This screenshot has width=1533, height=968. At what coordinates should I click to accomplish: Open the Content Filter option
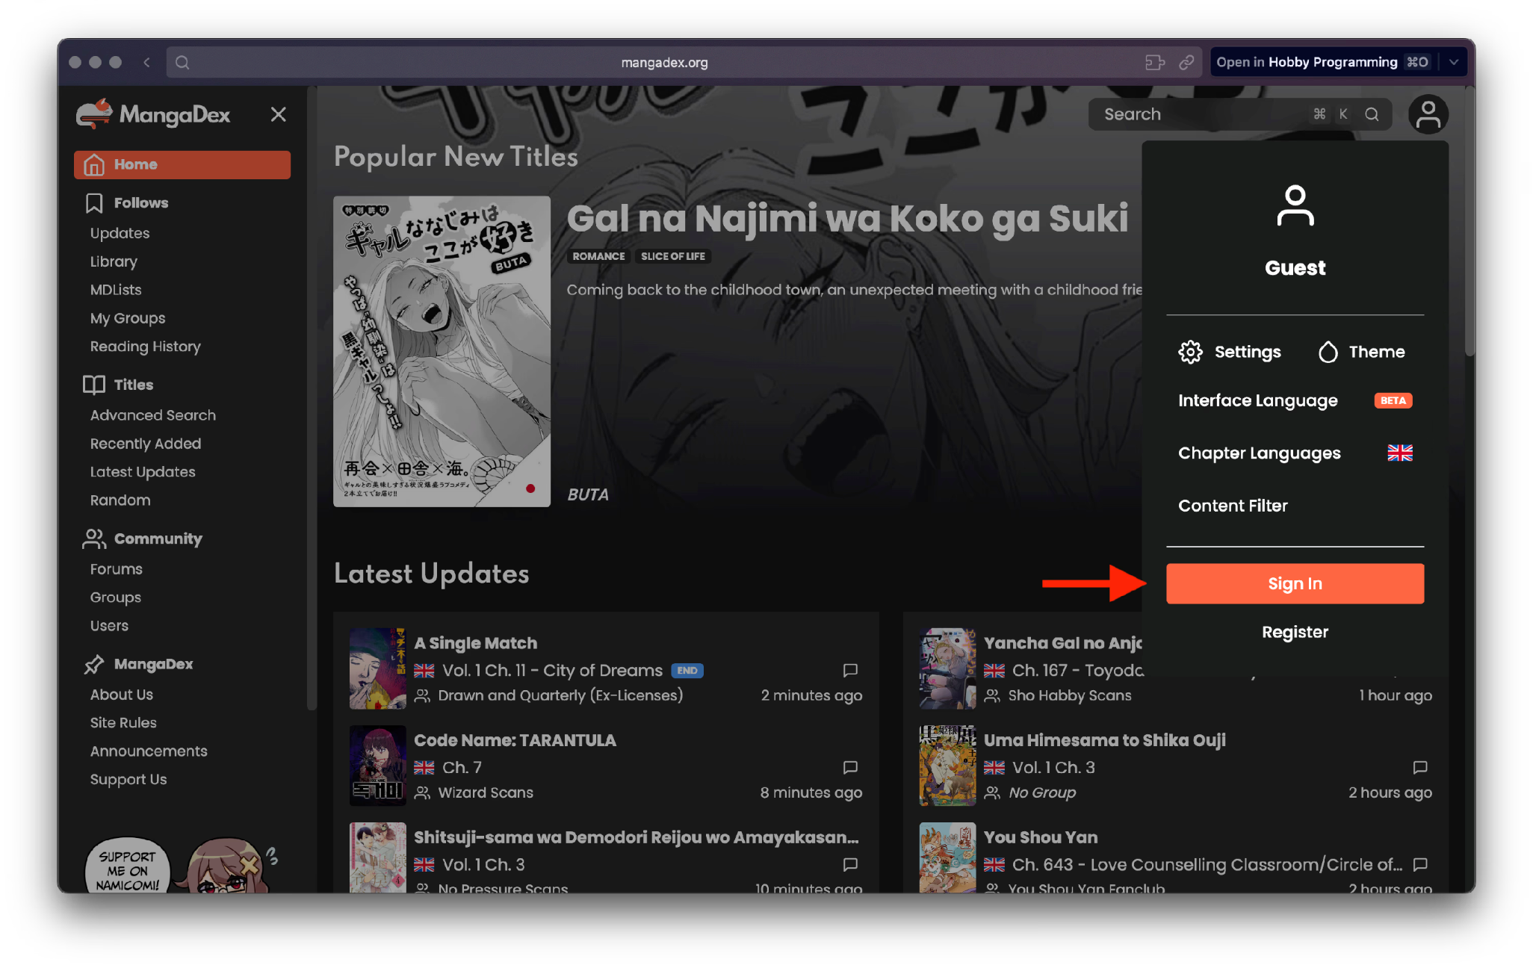(1233, 506)
